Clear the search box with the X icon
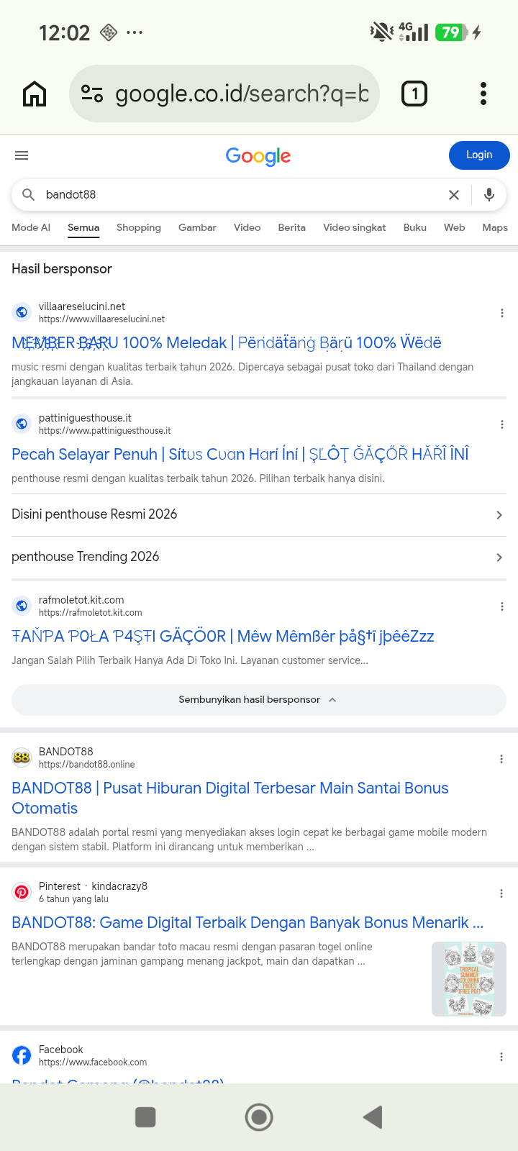 coord(454,195)
